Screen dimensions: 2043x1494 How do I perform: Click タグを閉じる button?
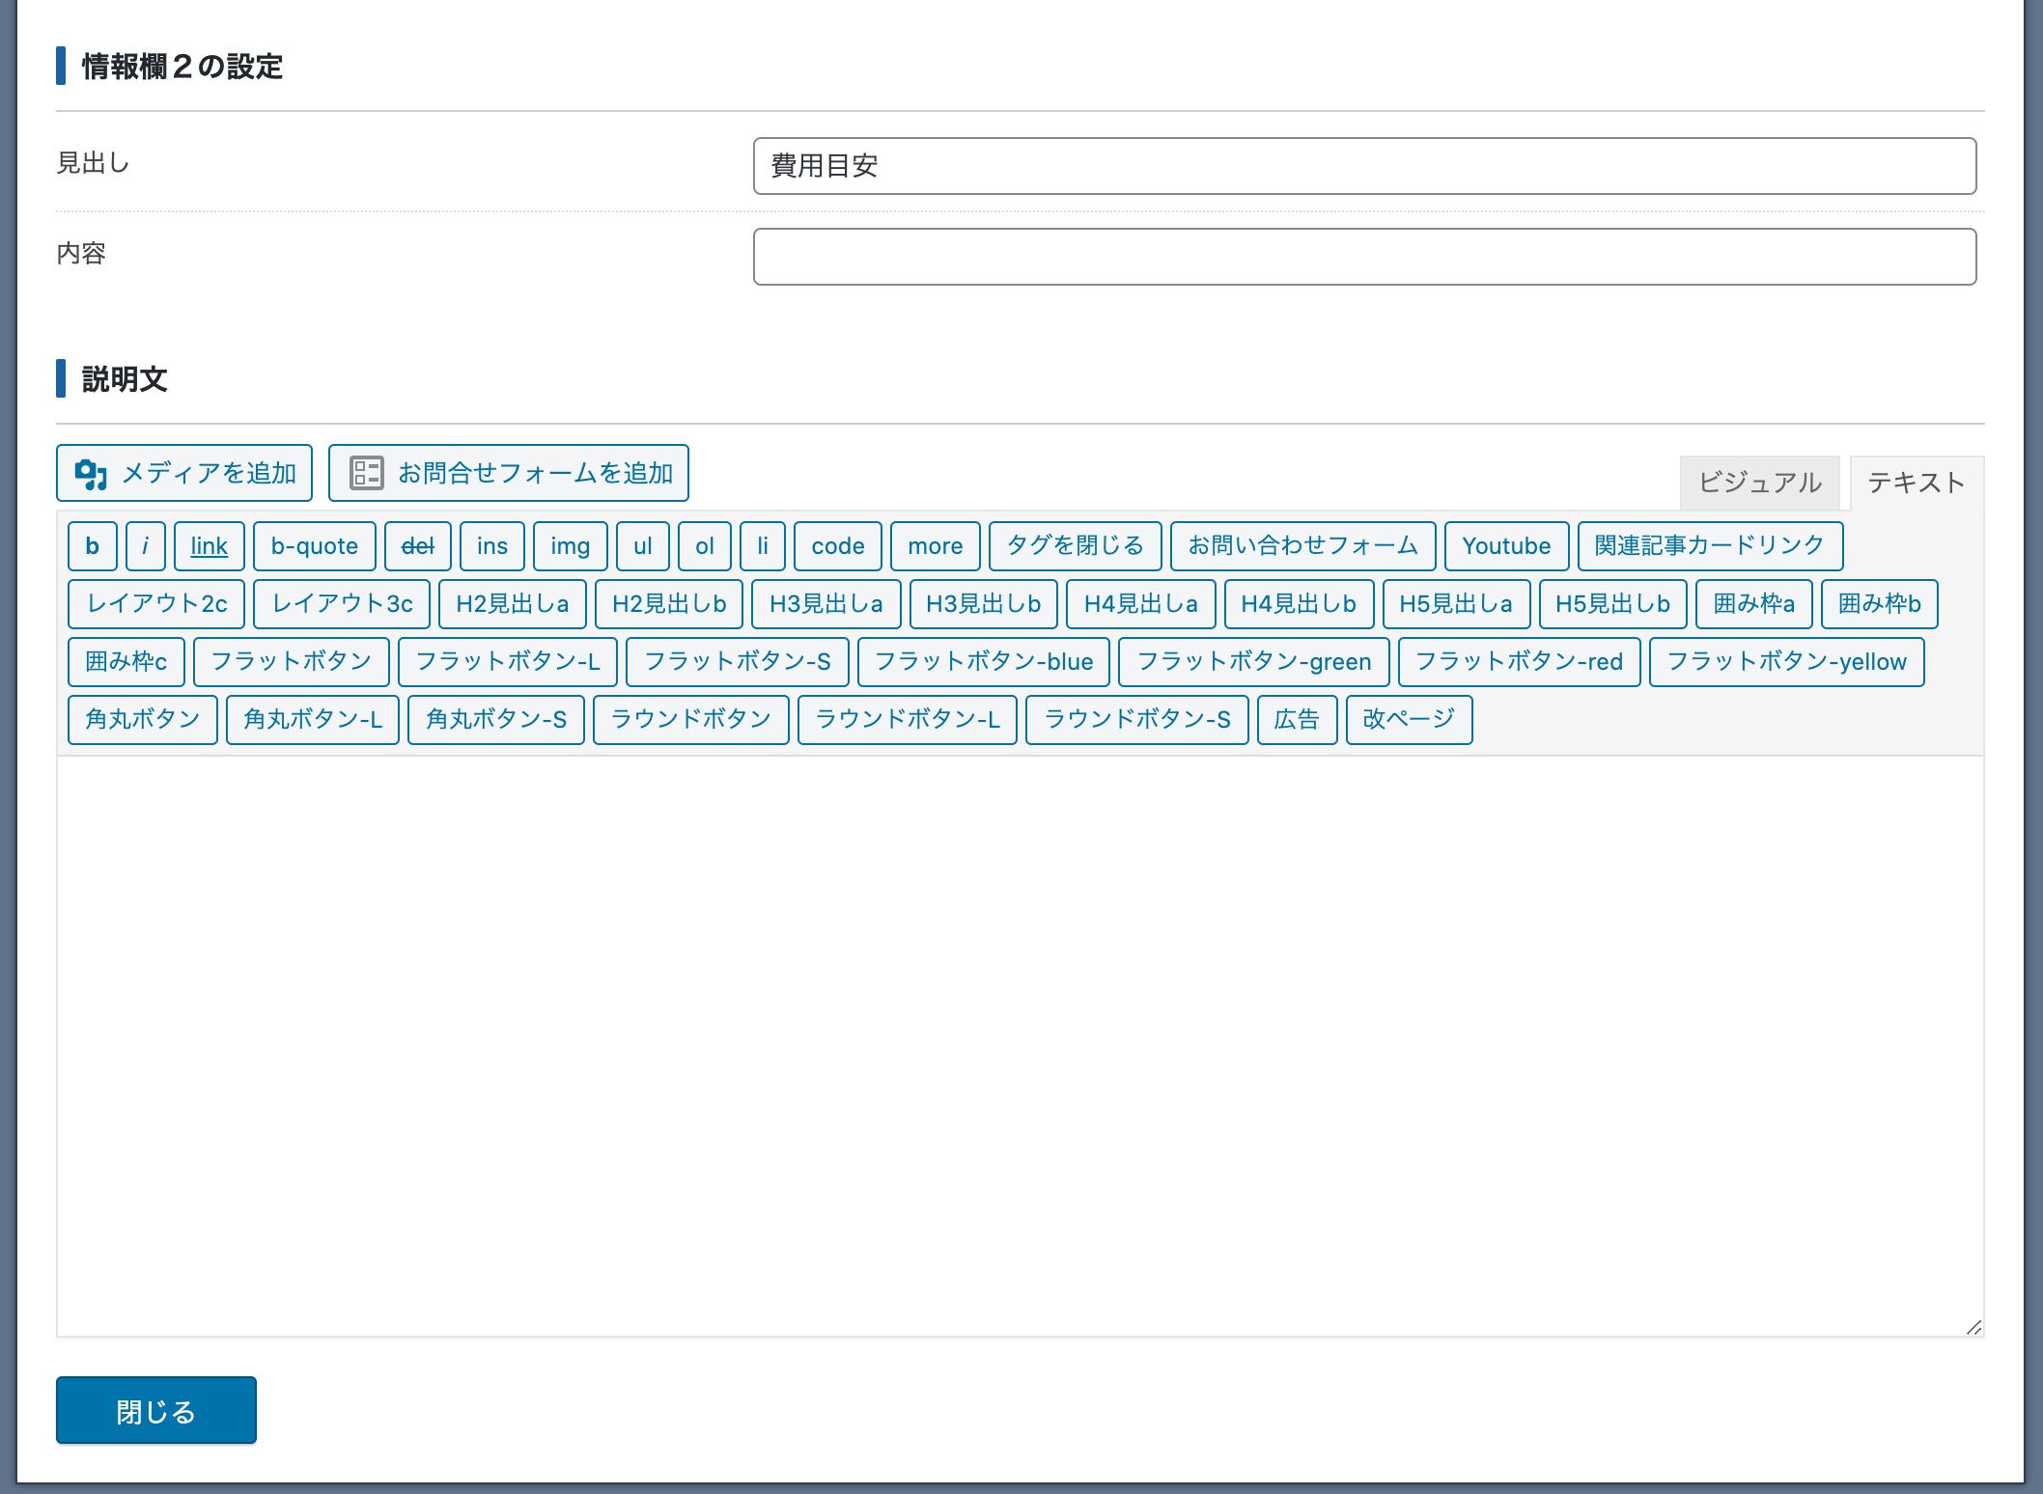tap(1076, 546)
